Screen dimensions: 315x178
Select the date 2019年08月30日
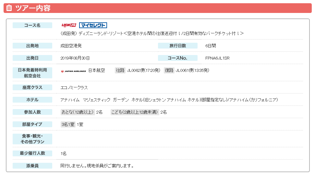coord(75,58)
